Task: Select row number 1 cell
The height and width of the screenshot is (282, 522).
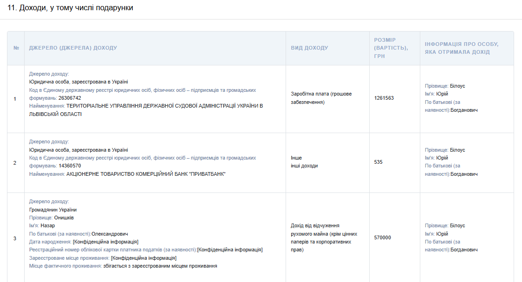Action: coord(15,99)
